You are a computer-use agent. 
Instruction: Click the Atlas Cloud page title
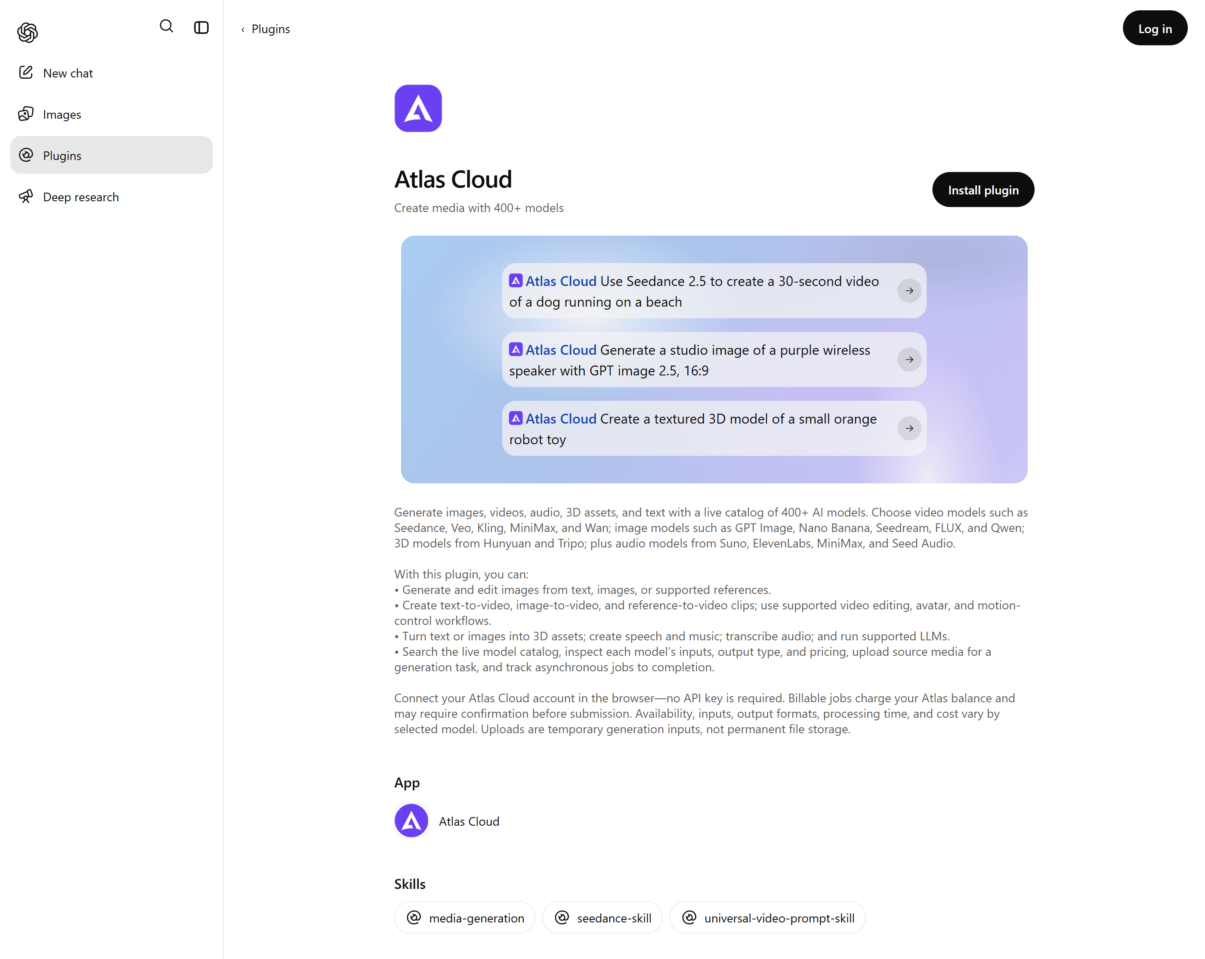coord(453,179)
